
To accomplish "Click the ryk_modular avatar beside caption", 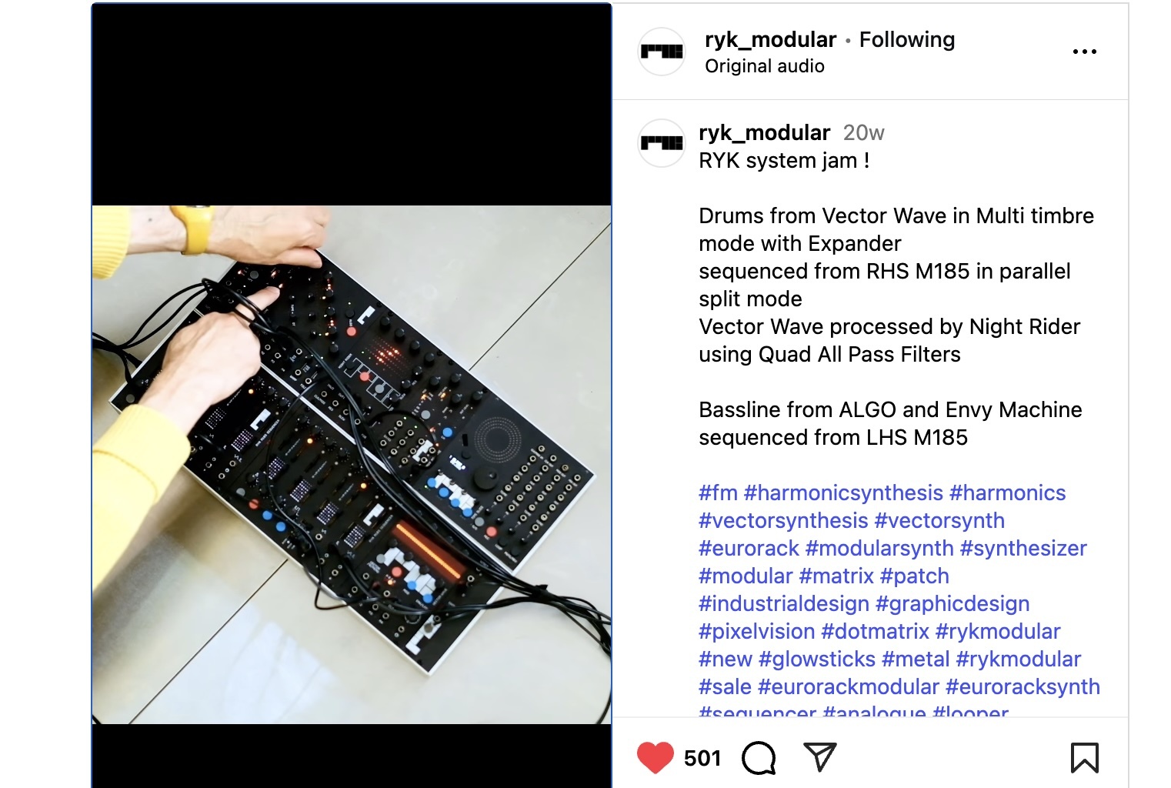I will click(x=662, y=143).
